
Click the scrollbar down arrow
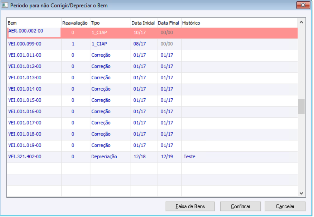coord(301,193)
